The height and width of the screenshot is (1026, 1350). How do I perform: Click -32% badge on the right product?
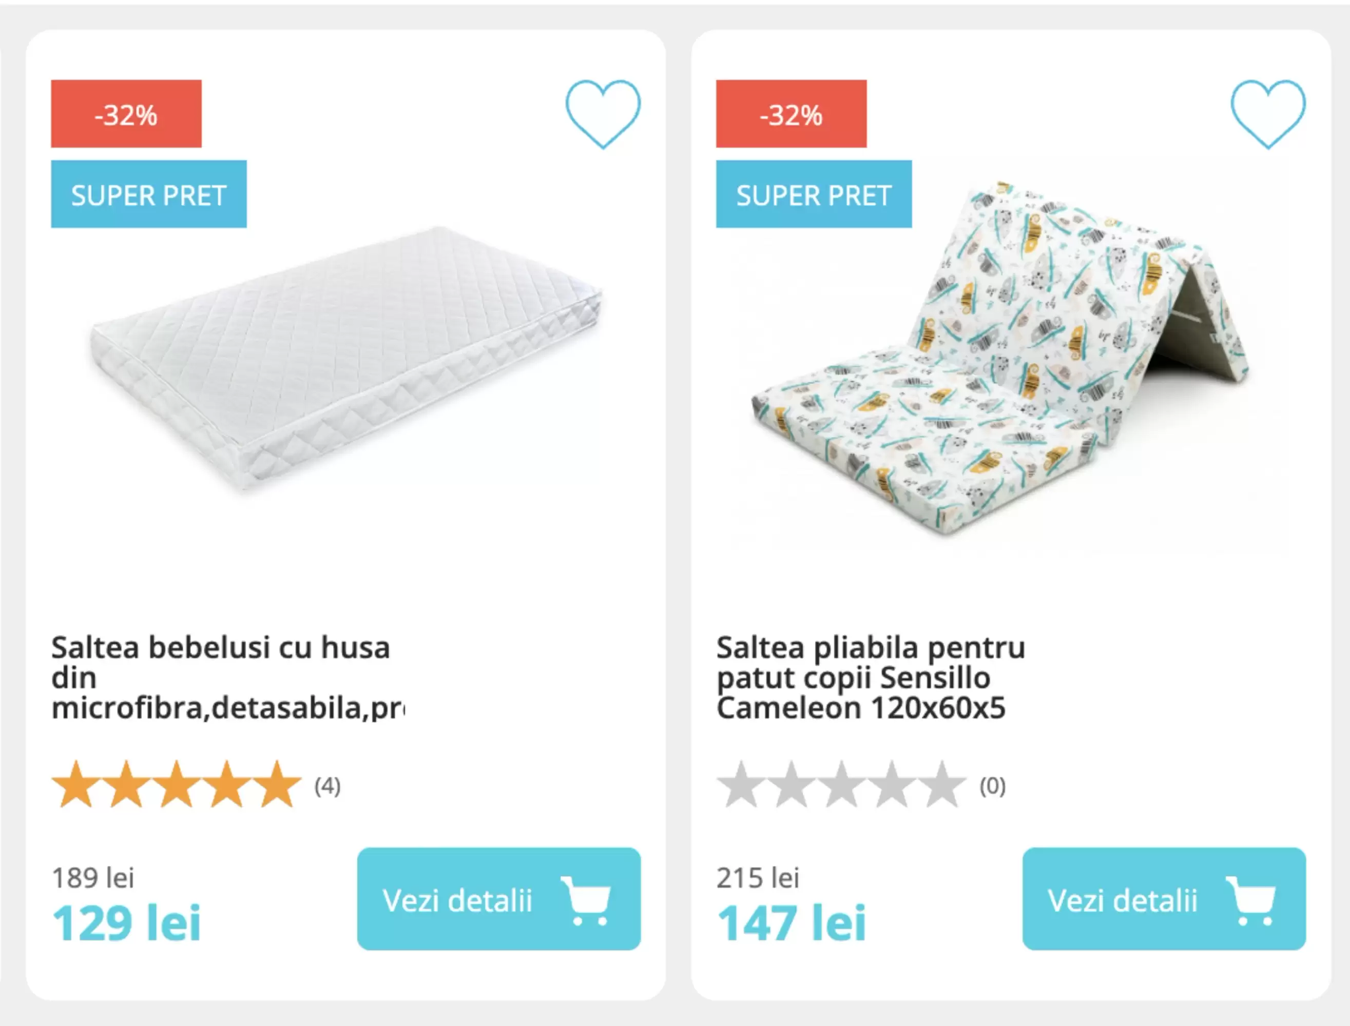pyautogui.click(x=791, y=114)
